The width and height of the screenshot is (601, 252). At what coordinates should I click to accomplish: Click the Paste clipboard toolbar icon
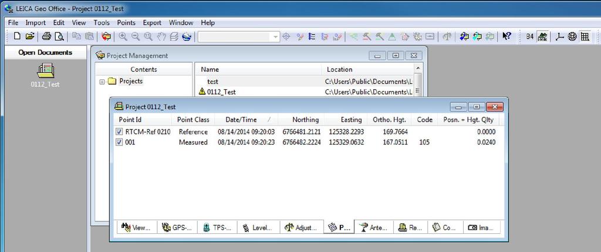point(89,36)
